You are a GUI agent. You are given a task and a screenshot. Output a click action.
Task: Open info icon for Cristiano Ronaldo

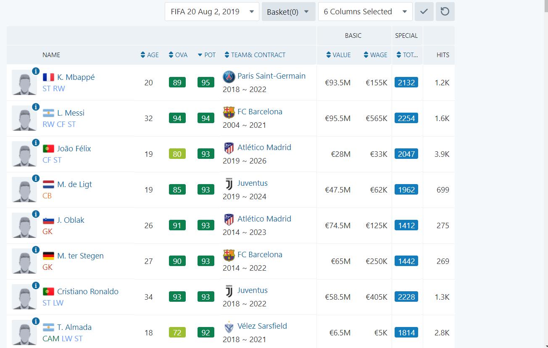[x=36, y=285]
